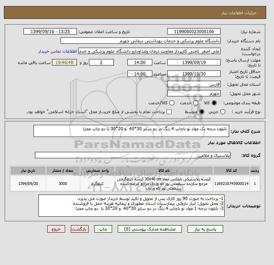The height and width of the screenshot is (265, 274).
Task: Click the buyer organization name field
Action: point(141,41)
